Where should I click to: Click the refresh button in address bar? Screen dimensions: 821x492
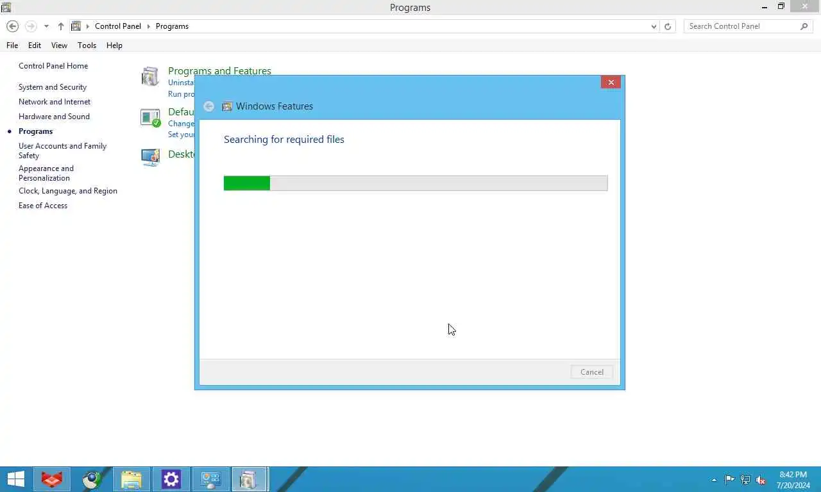pyautogui.click(x=668, y=26)
